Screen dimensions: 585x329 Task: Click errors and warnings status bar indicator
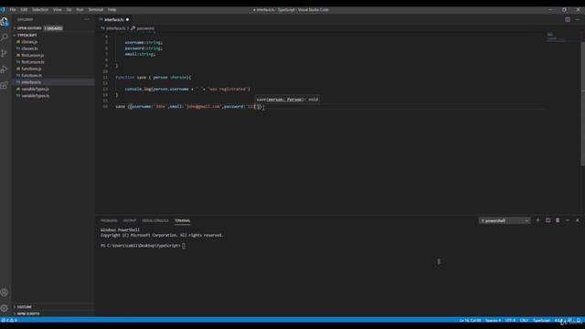9,320
